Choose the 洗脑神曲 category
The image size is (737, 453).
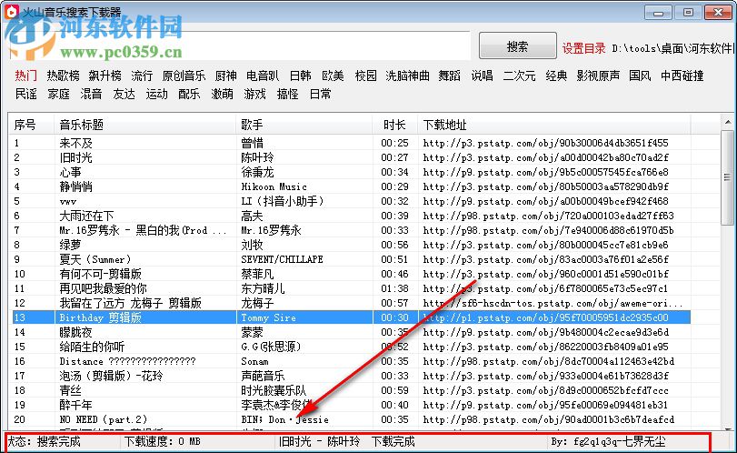tap(407, 75)
